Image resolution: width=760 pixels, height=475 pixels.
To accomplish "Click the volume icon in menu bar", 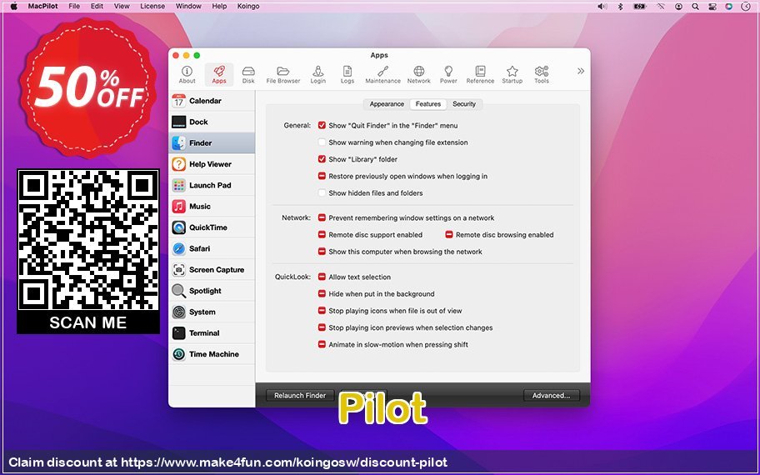I will 602,7.
